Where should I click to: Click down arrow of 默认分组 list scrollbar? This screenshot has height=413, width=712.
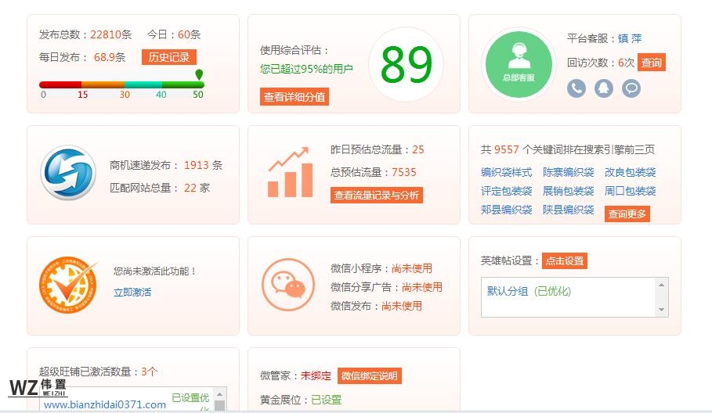[663, 311]
